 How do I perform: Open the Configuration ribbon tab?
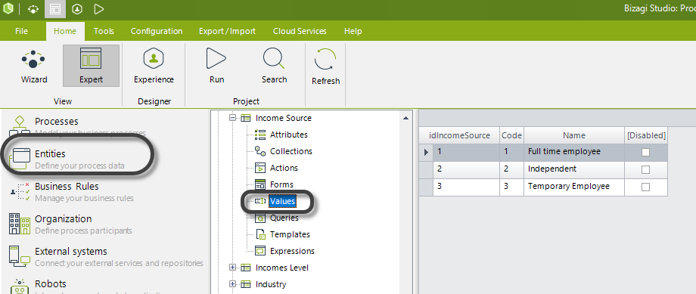click(x=157, y=31)
